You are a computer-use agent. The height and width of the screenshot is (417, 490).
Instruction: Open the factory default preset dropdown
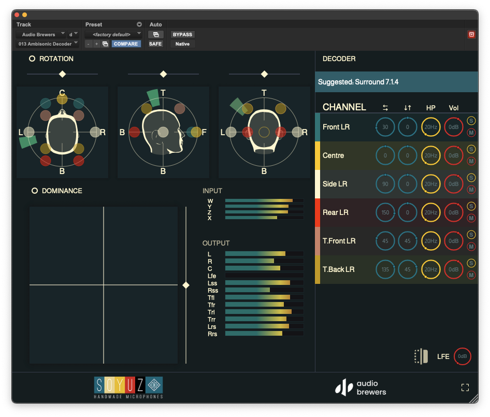114,33
